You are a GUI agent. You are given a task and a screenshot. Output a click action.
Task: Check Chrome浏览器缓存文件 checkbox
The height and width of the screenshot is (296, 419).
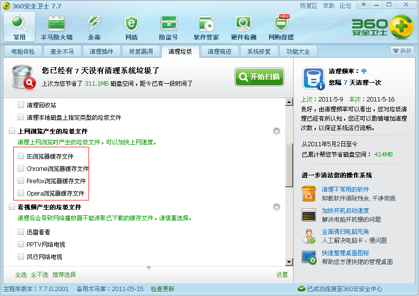(x=21, y=168)
